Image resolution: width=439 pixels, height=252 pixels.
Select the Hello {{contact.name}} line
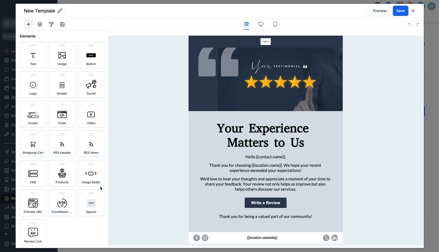(266, 157)
